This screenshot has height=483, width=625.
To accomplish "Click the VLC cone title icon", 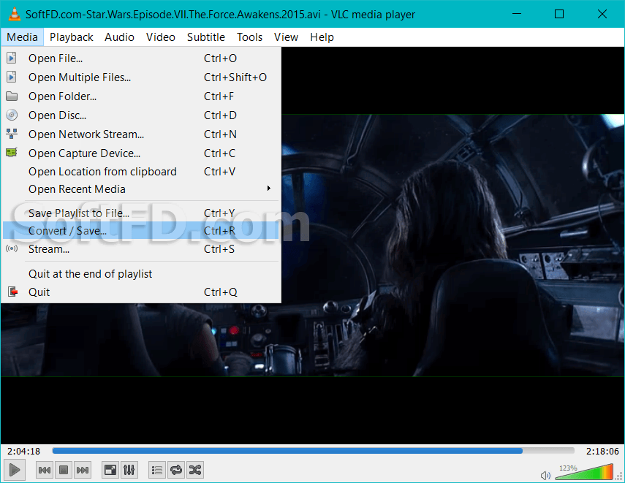I will (15, 14).
